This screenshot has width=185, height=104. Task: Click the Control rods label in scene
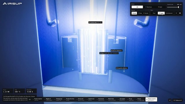(x=95, y=23)
